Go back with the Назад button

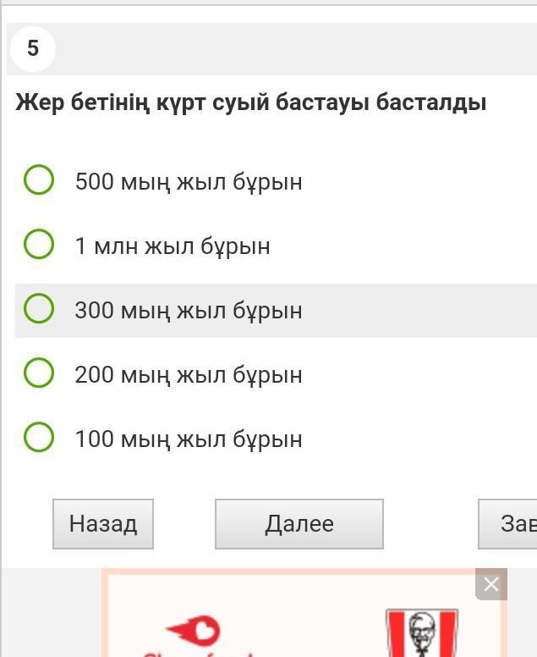pyautogui.click(x=102, y=524)
